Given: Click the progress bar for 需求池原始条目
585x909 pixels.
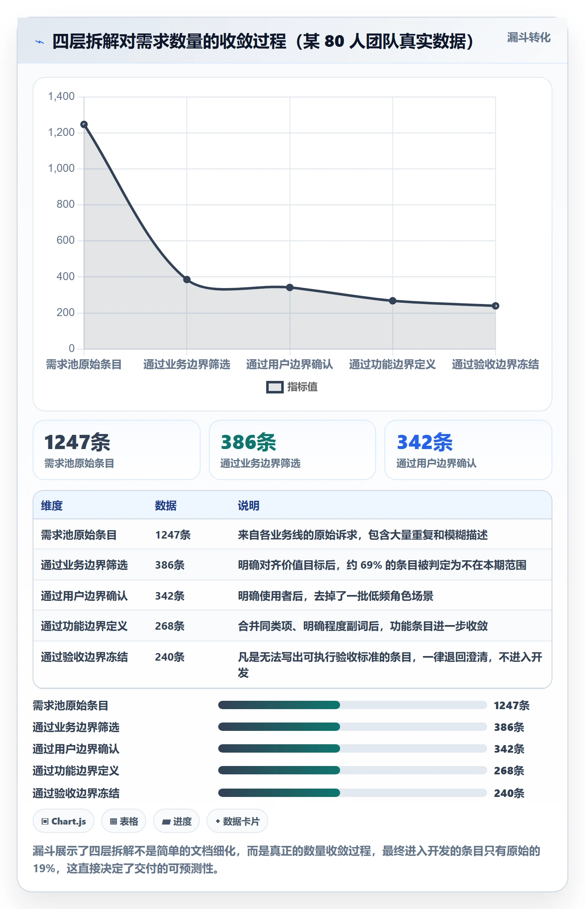Looking at the screenshot, I should (352, 705).
